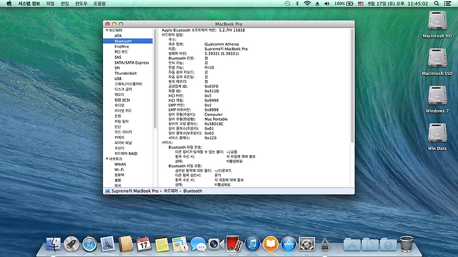The image size is (458, 257).
Task: Click the eject icon in menu bar
Action: 317,4
